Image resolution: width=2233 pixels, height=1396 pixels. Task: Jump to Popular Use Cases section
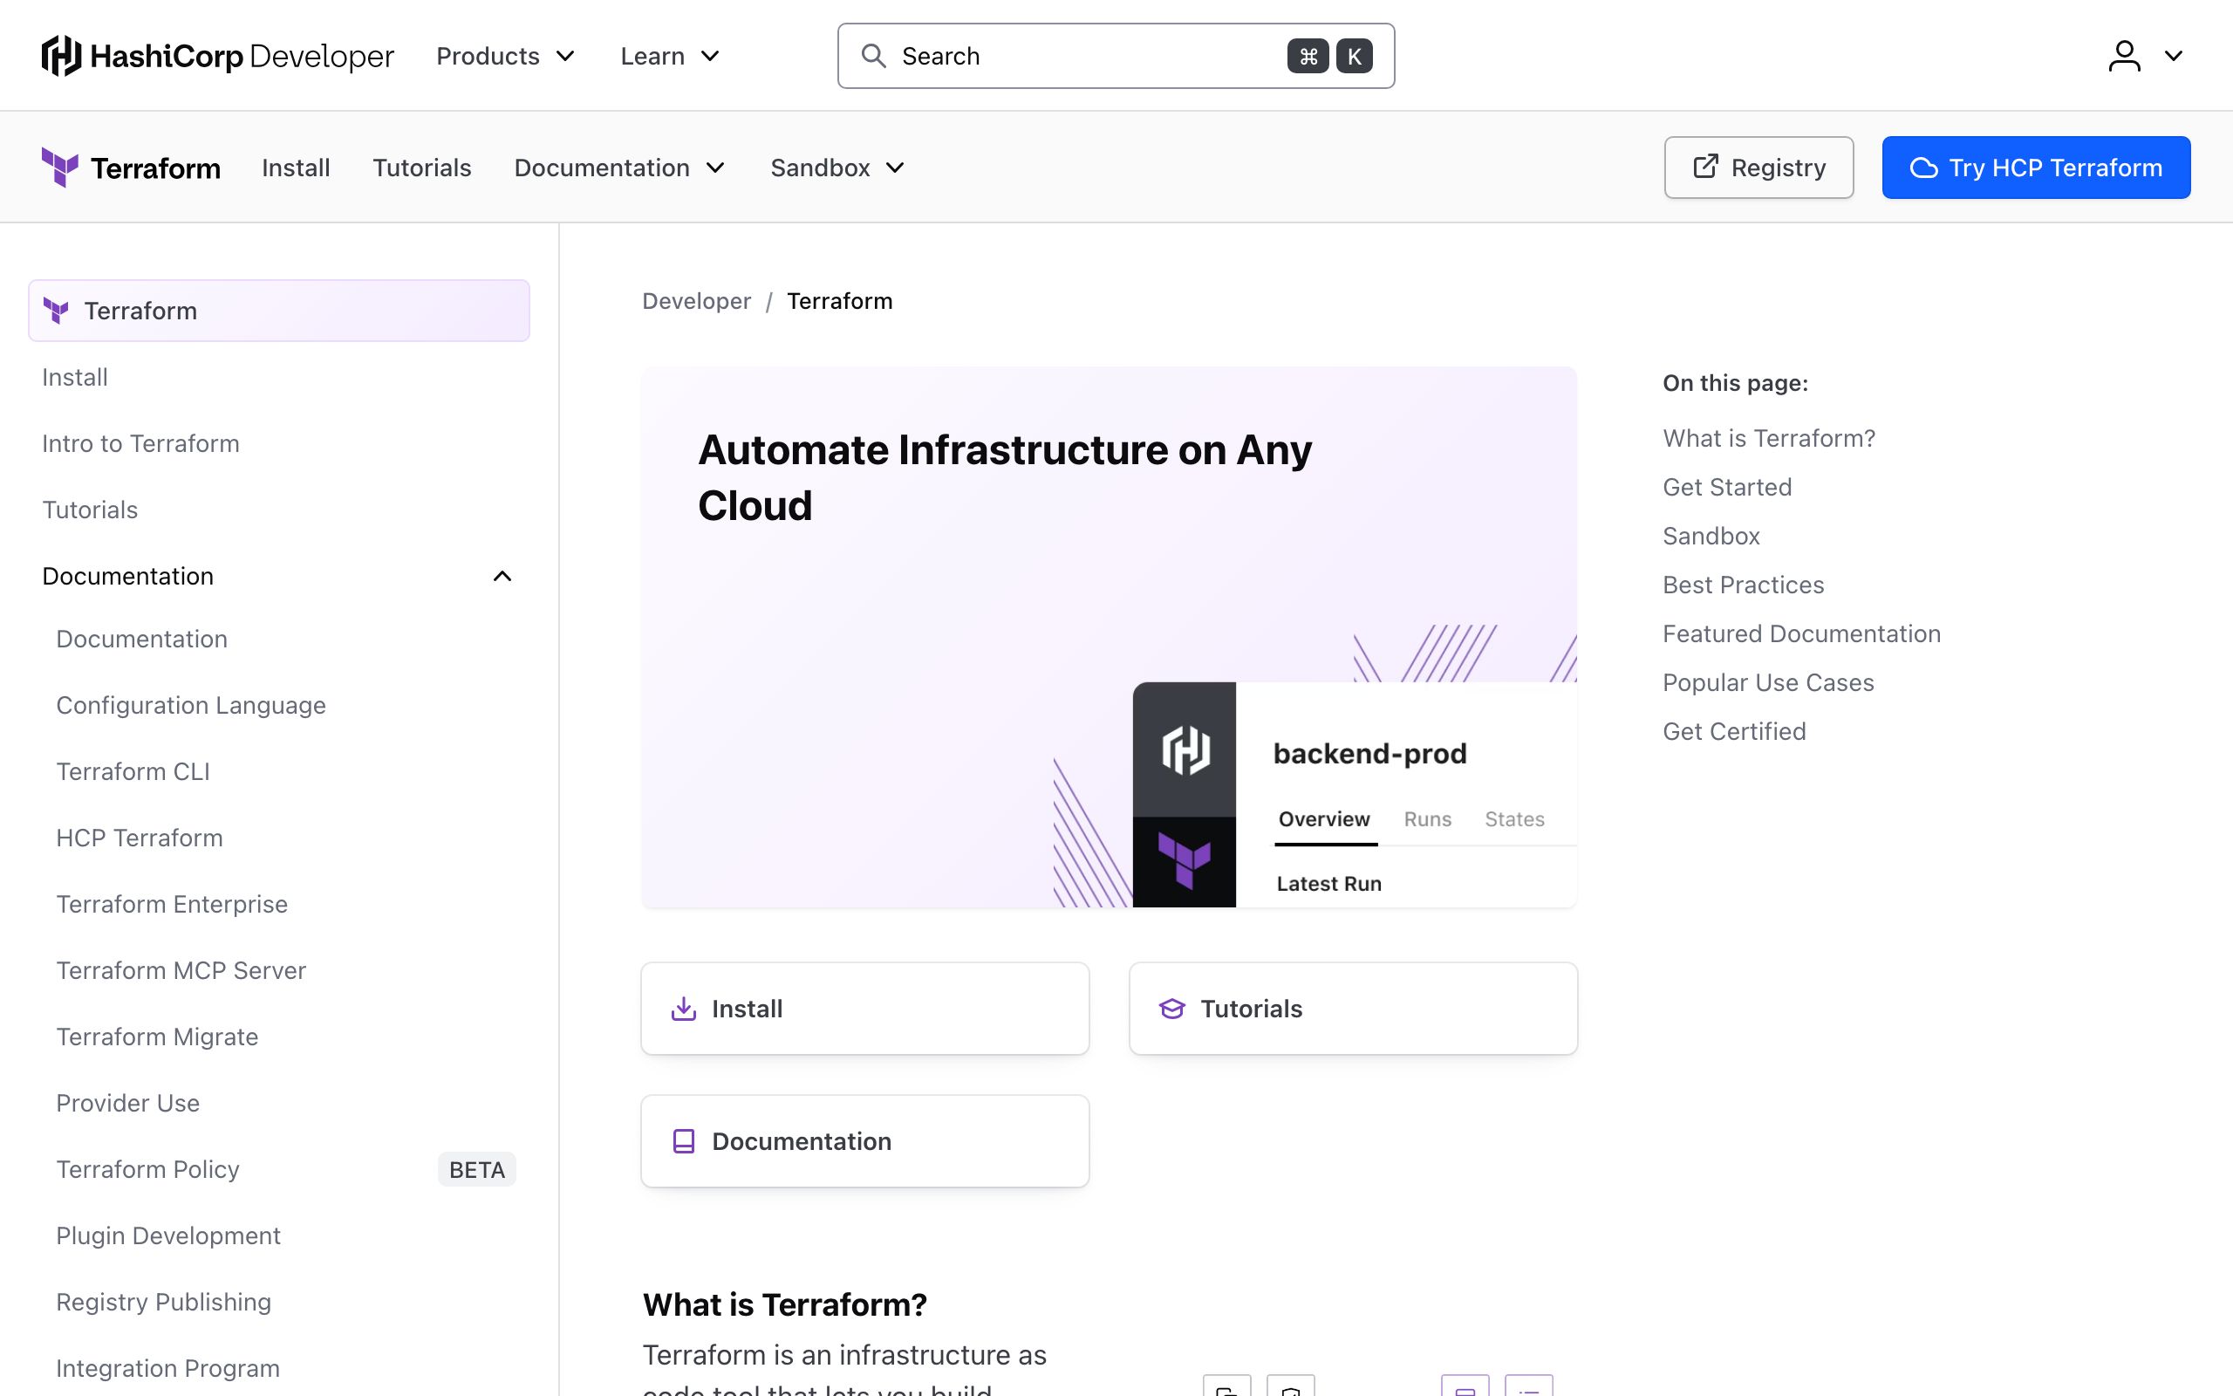click(x=1768, y=683)
